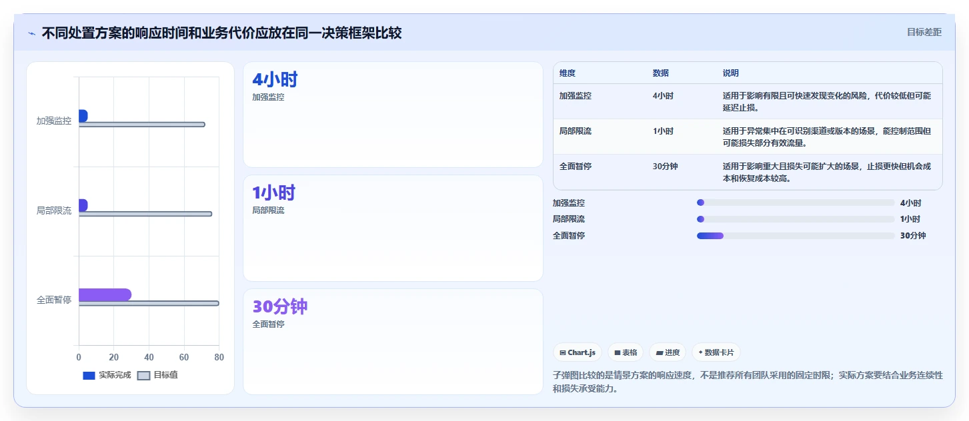The width and height of the screenshot is (969, 421).
Task: Open the 30分钟 data card
Action: [393, 342]
